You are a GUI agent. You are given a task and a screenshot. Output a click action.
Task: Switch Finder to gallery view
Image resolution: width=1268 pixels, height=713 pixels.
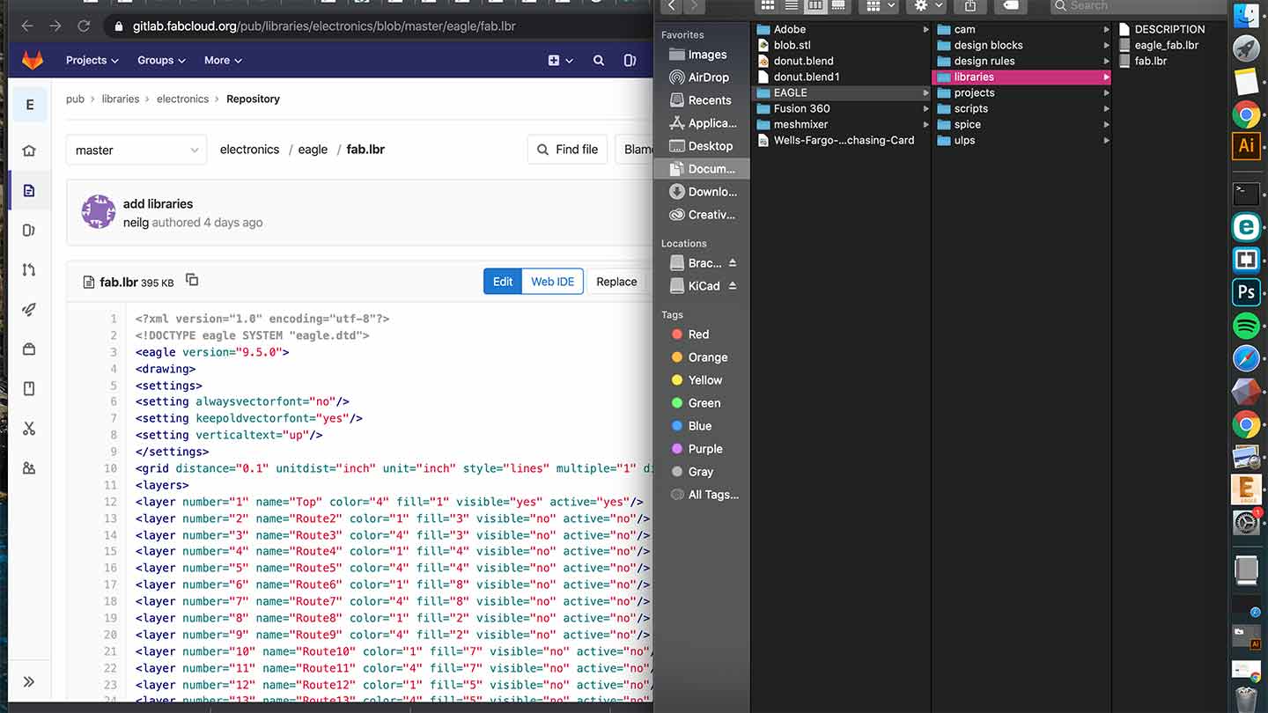(x=837, y=5)
